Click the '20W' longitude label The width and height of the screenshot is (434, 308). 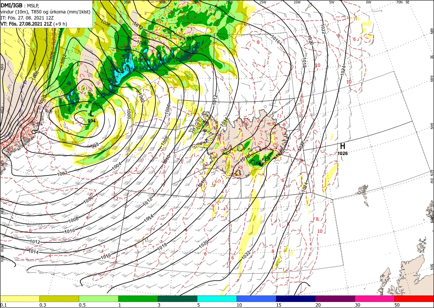tap(229, 2)
